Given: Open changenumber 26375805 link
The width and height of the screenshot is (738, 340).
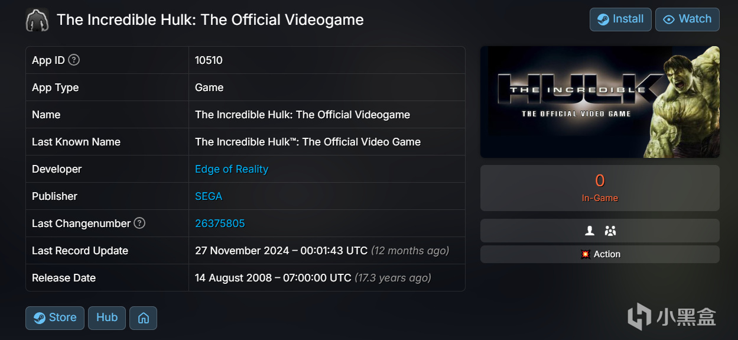Looking at the screenshot, I should click(x=220, y=224).
